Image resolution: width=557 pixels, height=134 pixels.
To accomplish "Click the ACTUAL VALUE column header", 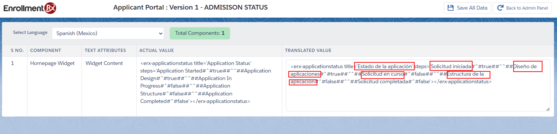I will pyautogui.click(x=156, y=50).
